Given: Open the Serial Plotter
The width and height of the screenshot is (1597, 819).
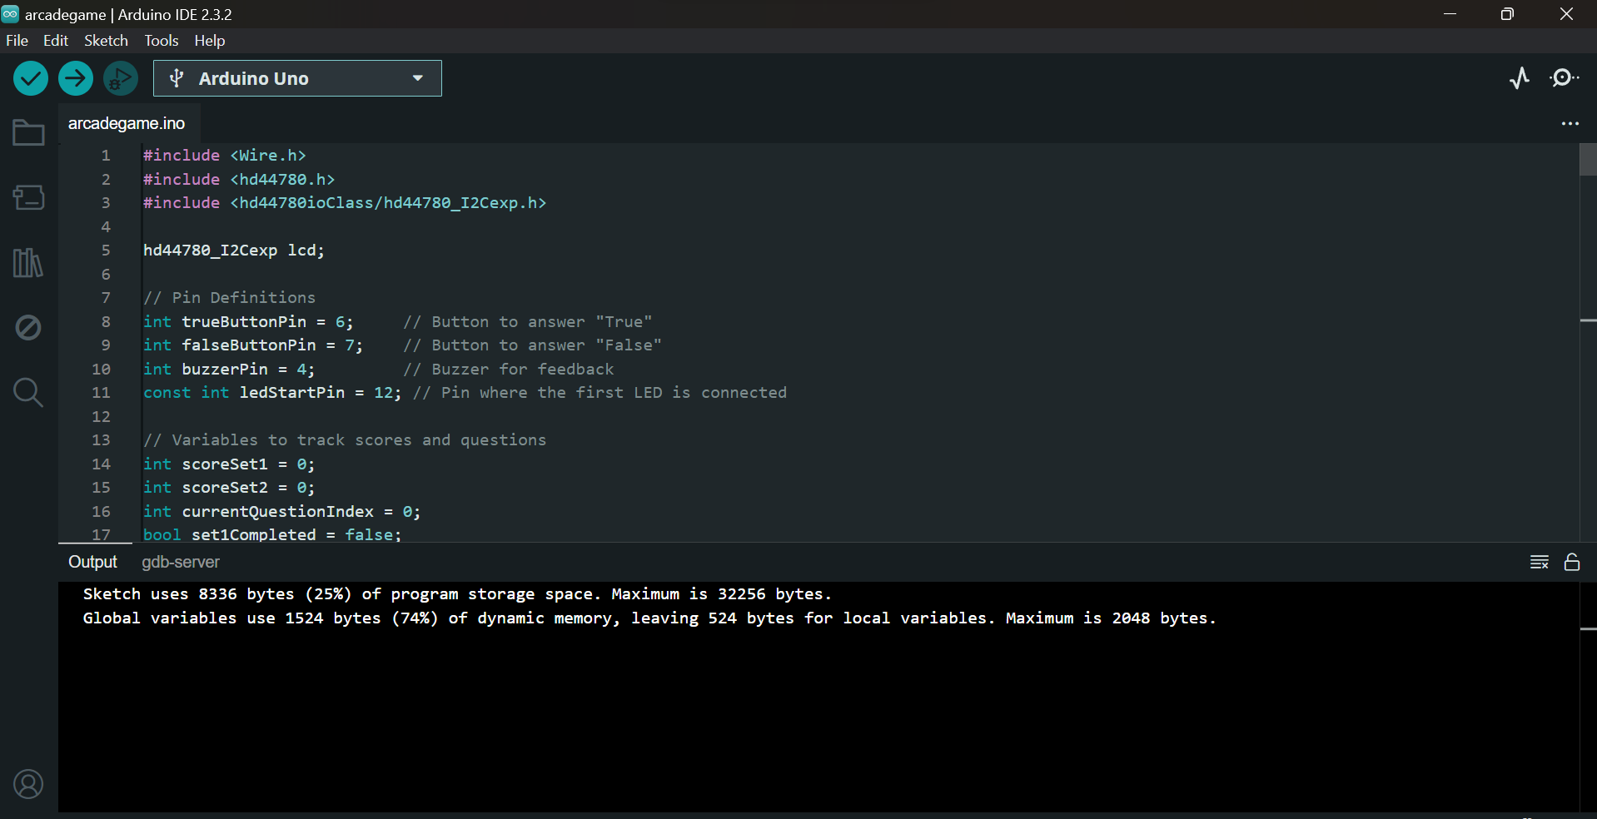Looking at the screenshot, I should 1520,78.
